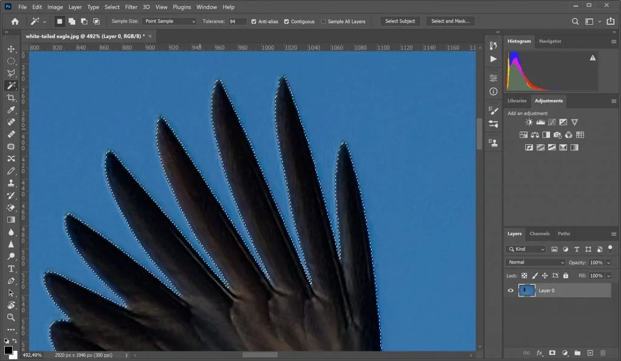
Task: Create a new layer
Action: click(x=590, y=353)
